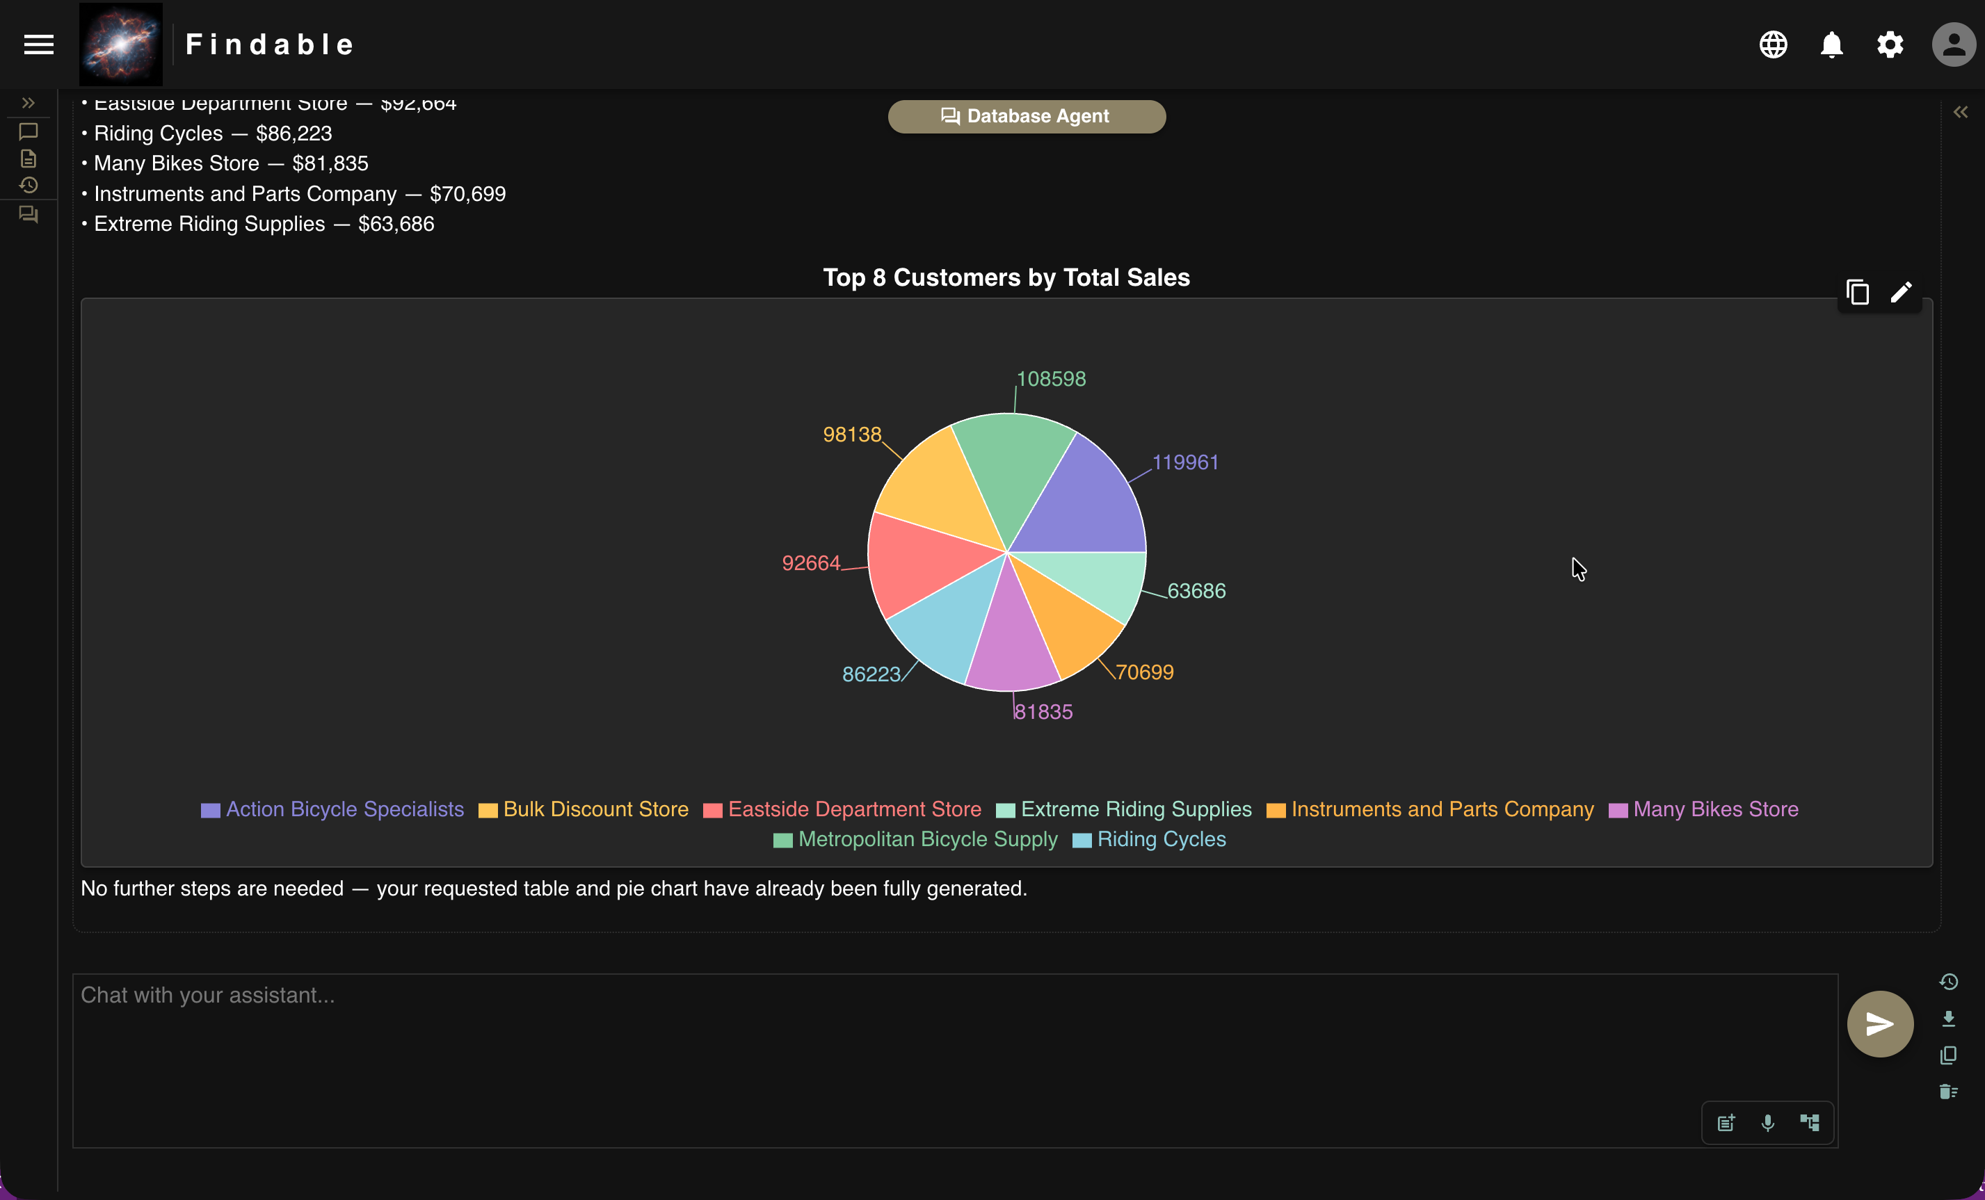Expand the left sidebar with double chevron
The height and width of the screenshot is (1200, 1985).
pos(29,103)
